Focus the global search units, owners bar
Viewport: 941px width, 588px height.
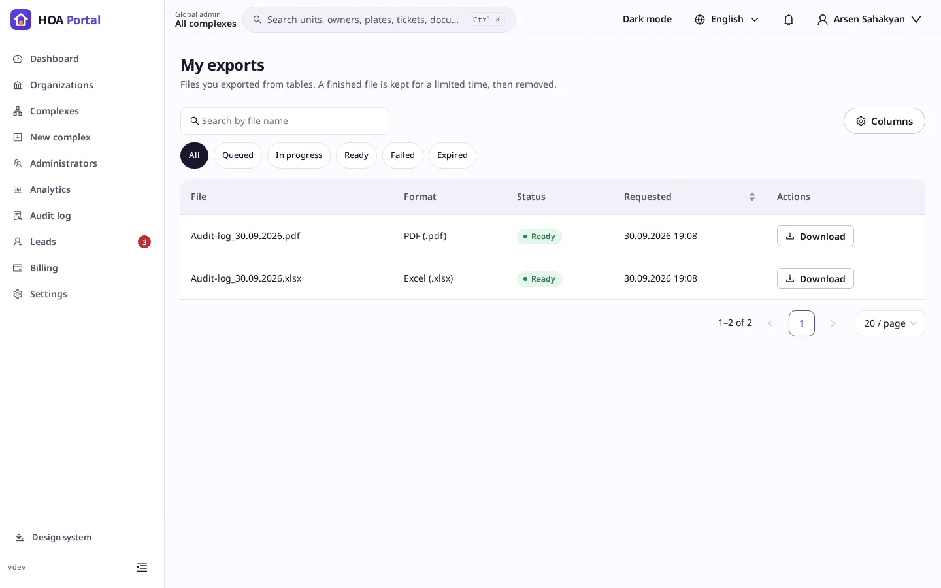(379, 20)
